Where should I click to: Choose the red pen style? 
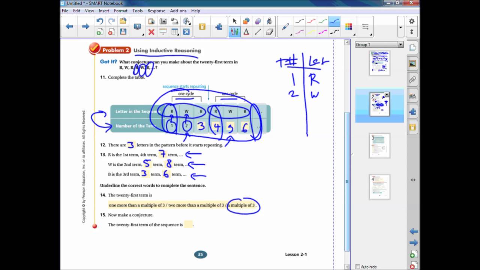(311, 21)
